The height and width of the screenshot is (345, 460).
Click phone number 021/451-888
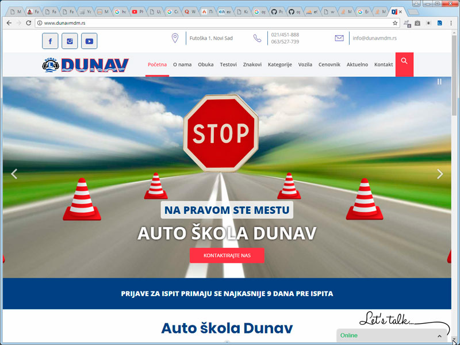pos(285,34)
